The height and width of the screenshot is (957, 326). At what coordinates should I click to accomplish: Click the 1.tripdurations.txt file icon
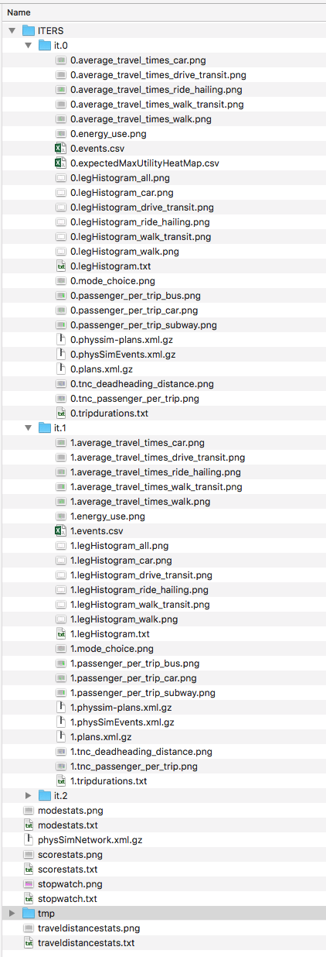point(61,781)
